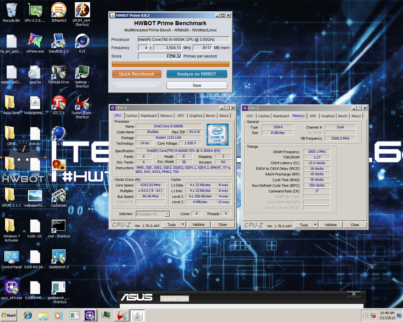Open the Start menu
Viewport: 403px width, 322px height.
(x=9, y=315)
